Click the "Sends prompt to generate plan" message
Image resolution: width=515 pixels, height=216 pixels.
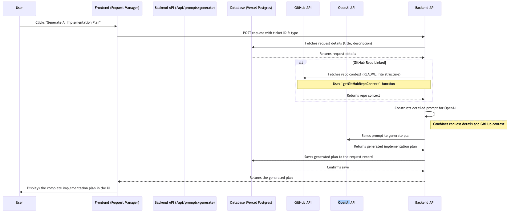pyautogui.click(x=386, y=136)
